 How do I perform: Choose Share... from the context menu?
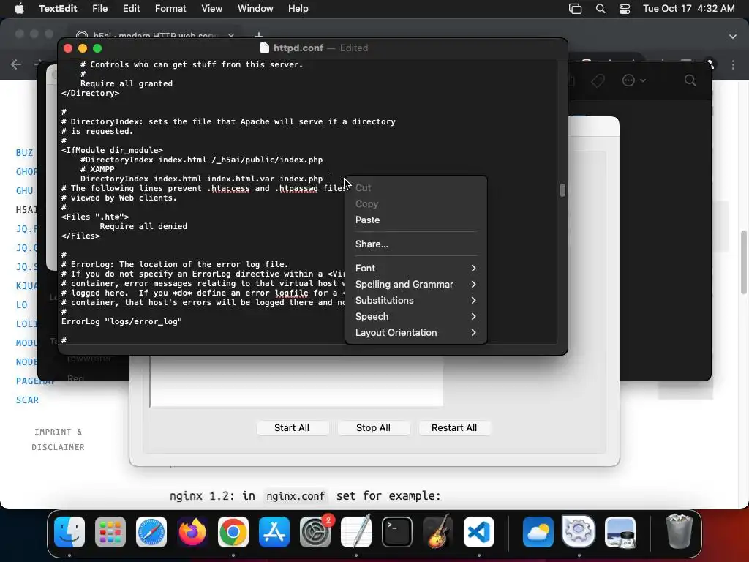point(416,244)
